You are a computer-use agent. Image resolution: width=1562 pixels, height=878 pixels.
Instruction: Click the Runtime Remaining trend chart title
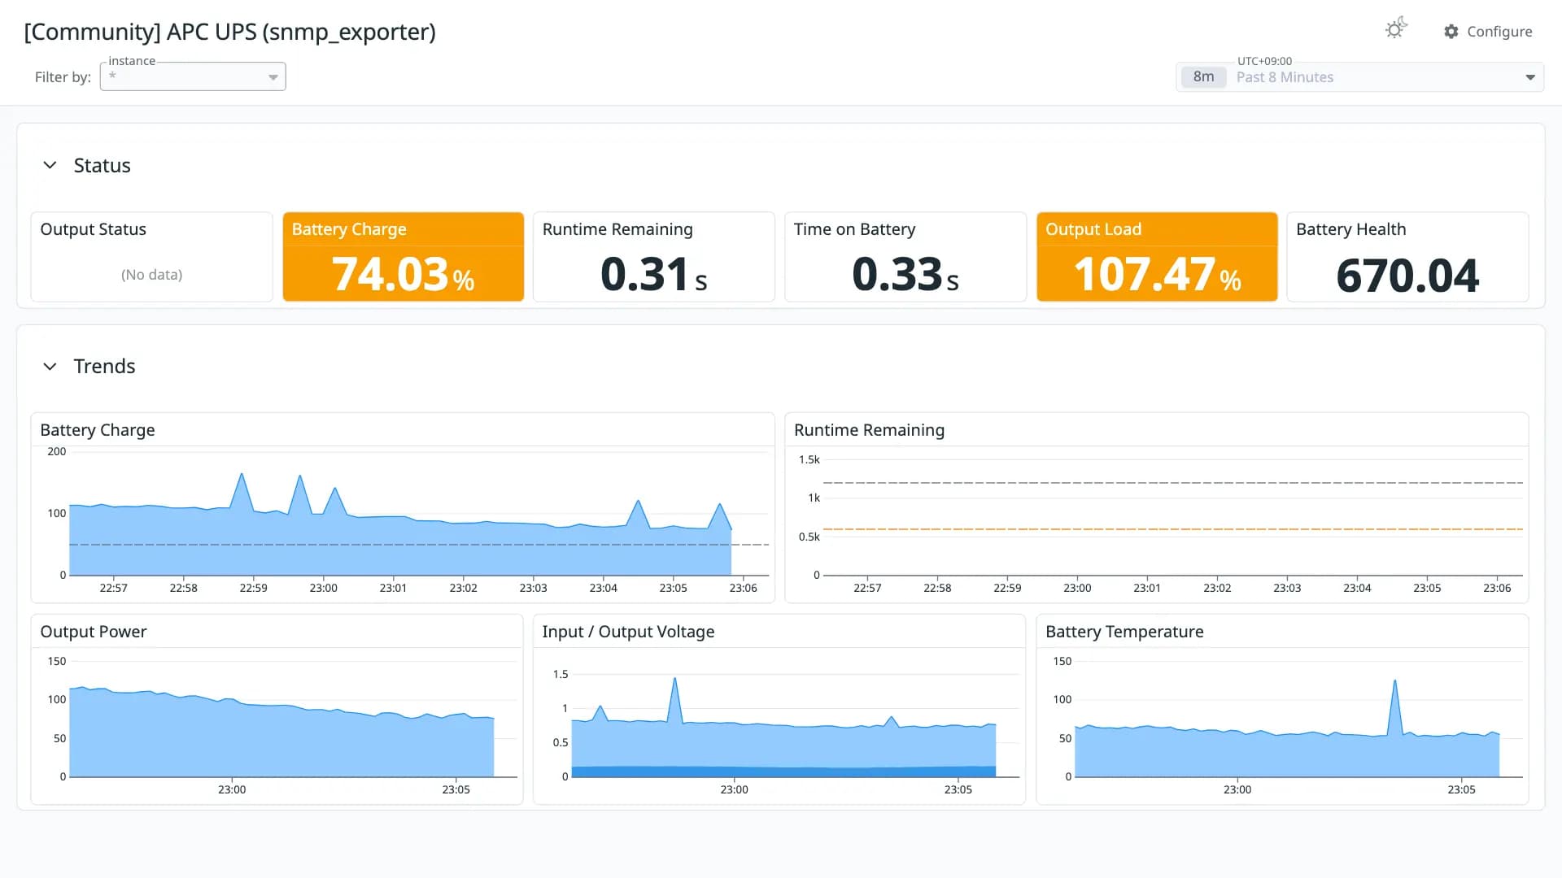[x=870, y=430]
